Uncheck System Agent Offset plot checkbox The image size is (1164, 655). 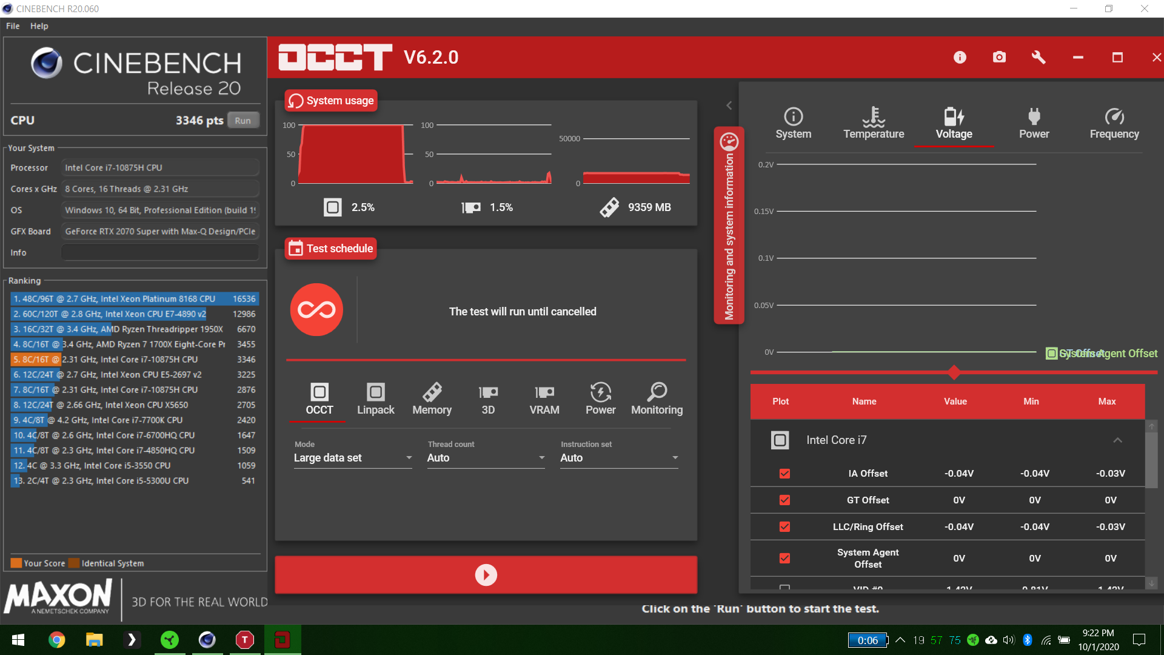point(784,559)
